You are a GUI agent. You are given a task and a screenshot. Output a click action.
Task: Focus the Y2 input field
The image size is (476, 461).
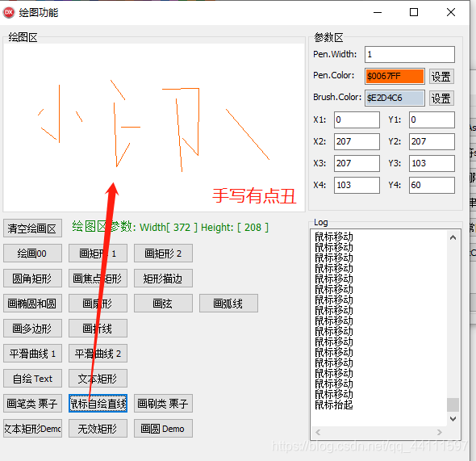tap(432, 141)
